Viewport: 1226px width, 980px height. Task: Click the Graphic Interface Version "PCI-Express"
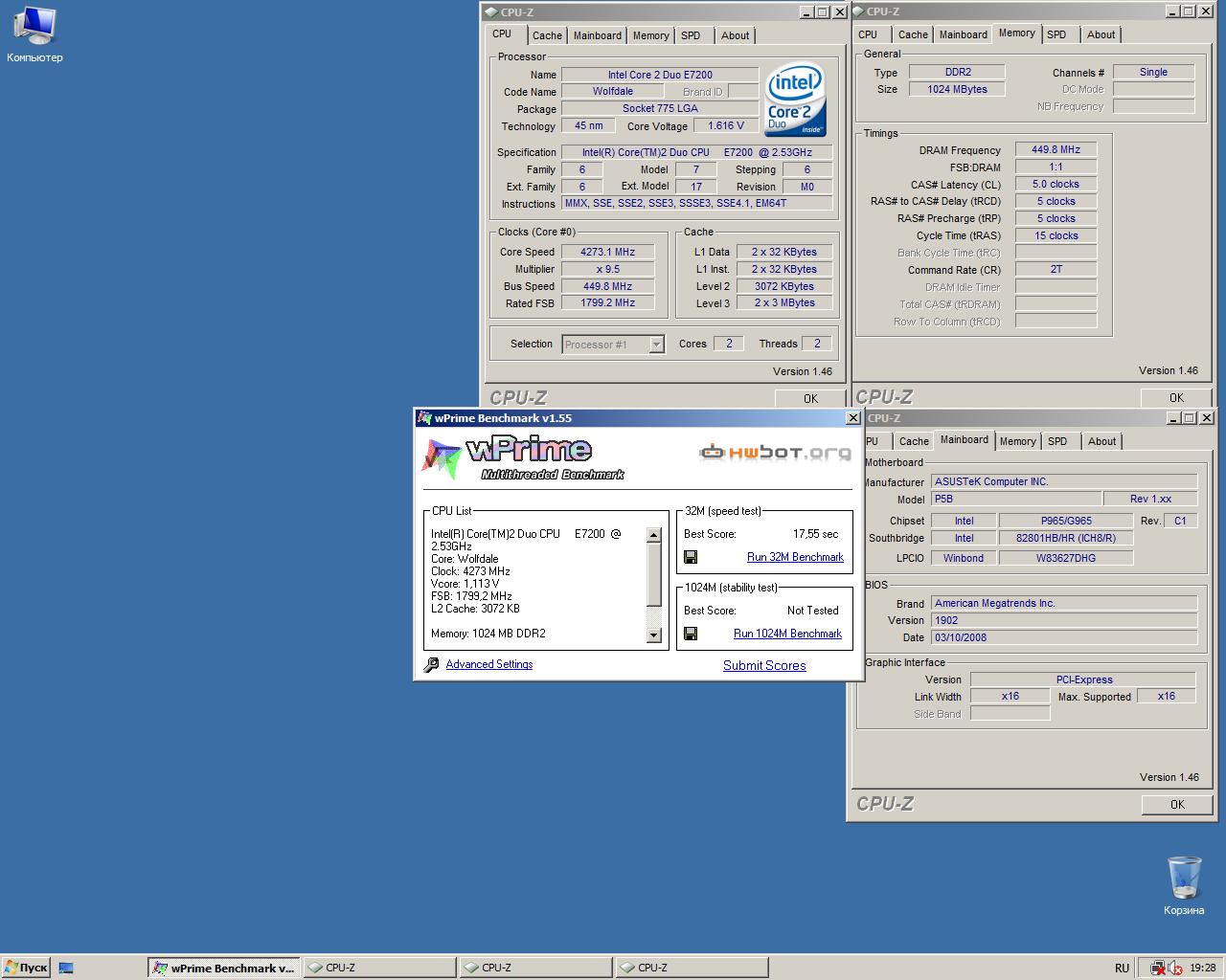1083,679
